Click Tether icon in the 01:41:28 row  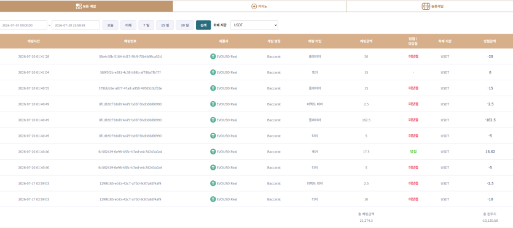[x=213, y=56]
